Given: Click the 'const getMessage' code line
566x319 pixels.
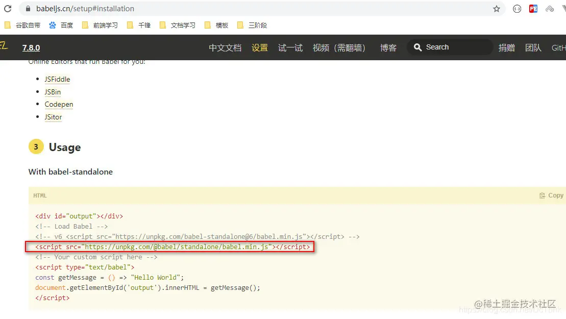Looking at the screenshot, I should click(109, 278).
